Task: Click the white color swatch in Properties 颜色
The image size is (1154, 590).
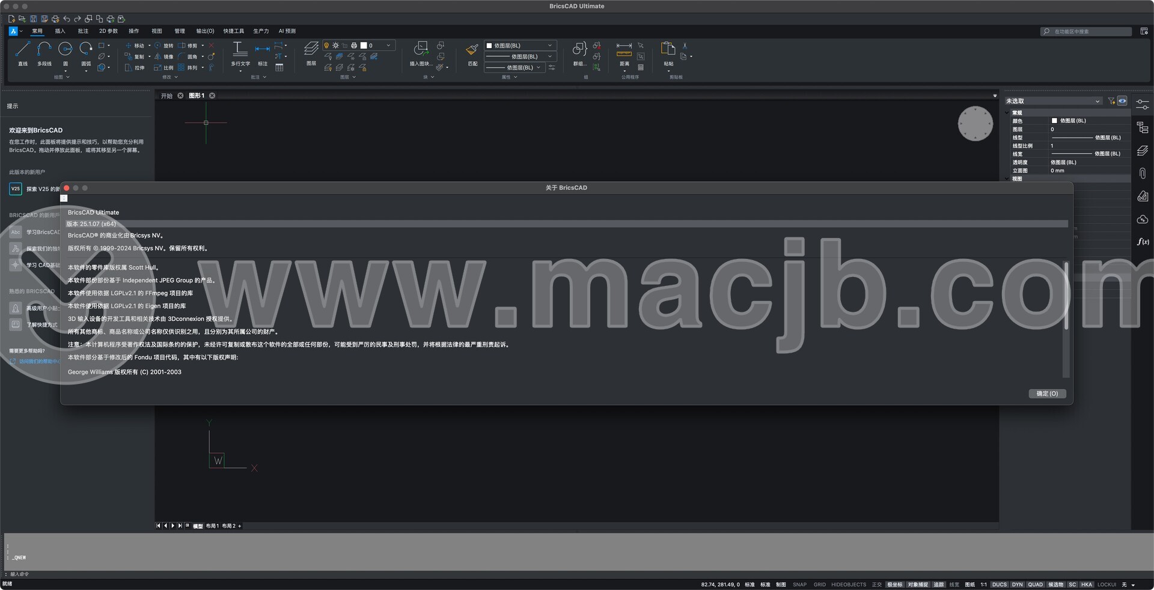Action: [x=1054, y=121]
